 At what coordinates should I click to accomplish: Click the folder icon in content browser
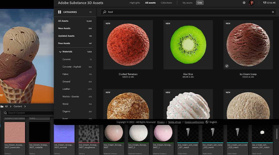(2, 106)
